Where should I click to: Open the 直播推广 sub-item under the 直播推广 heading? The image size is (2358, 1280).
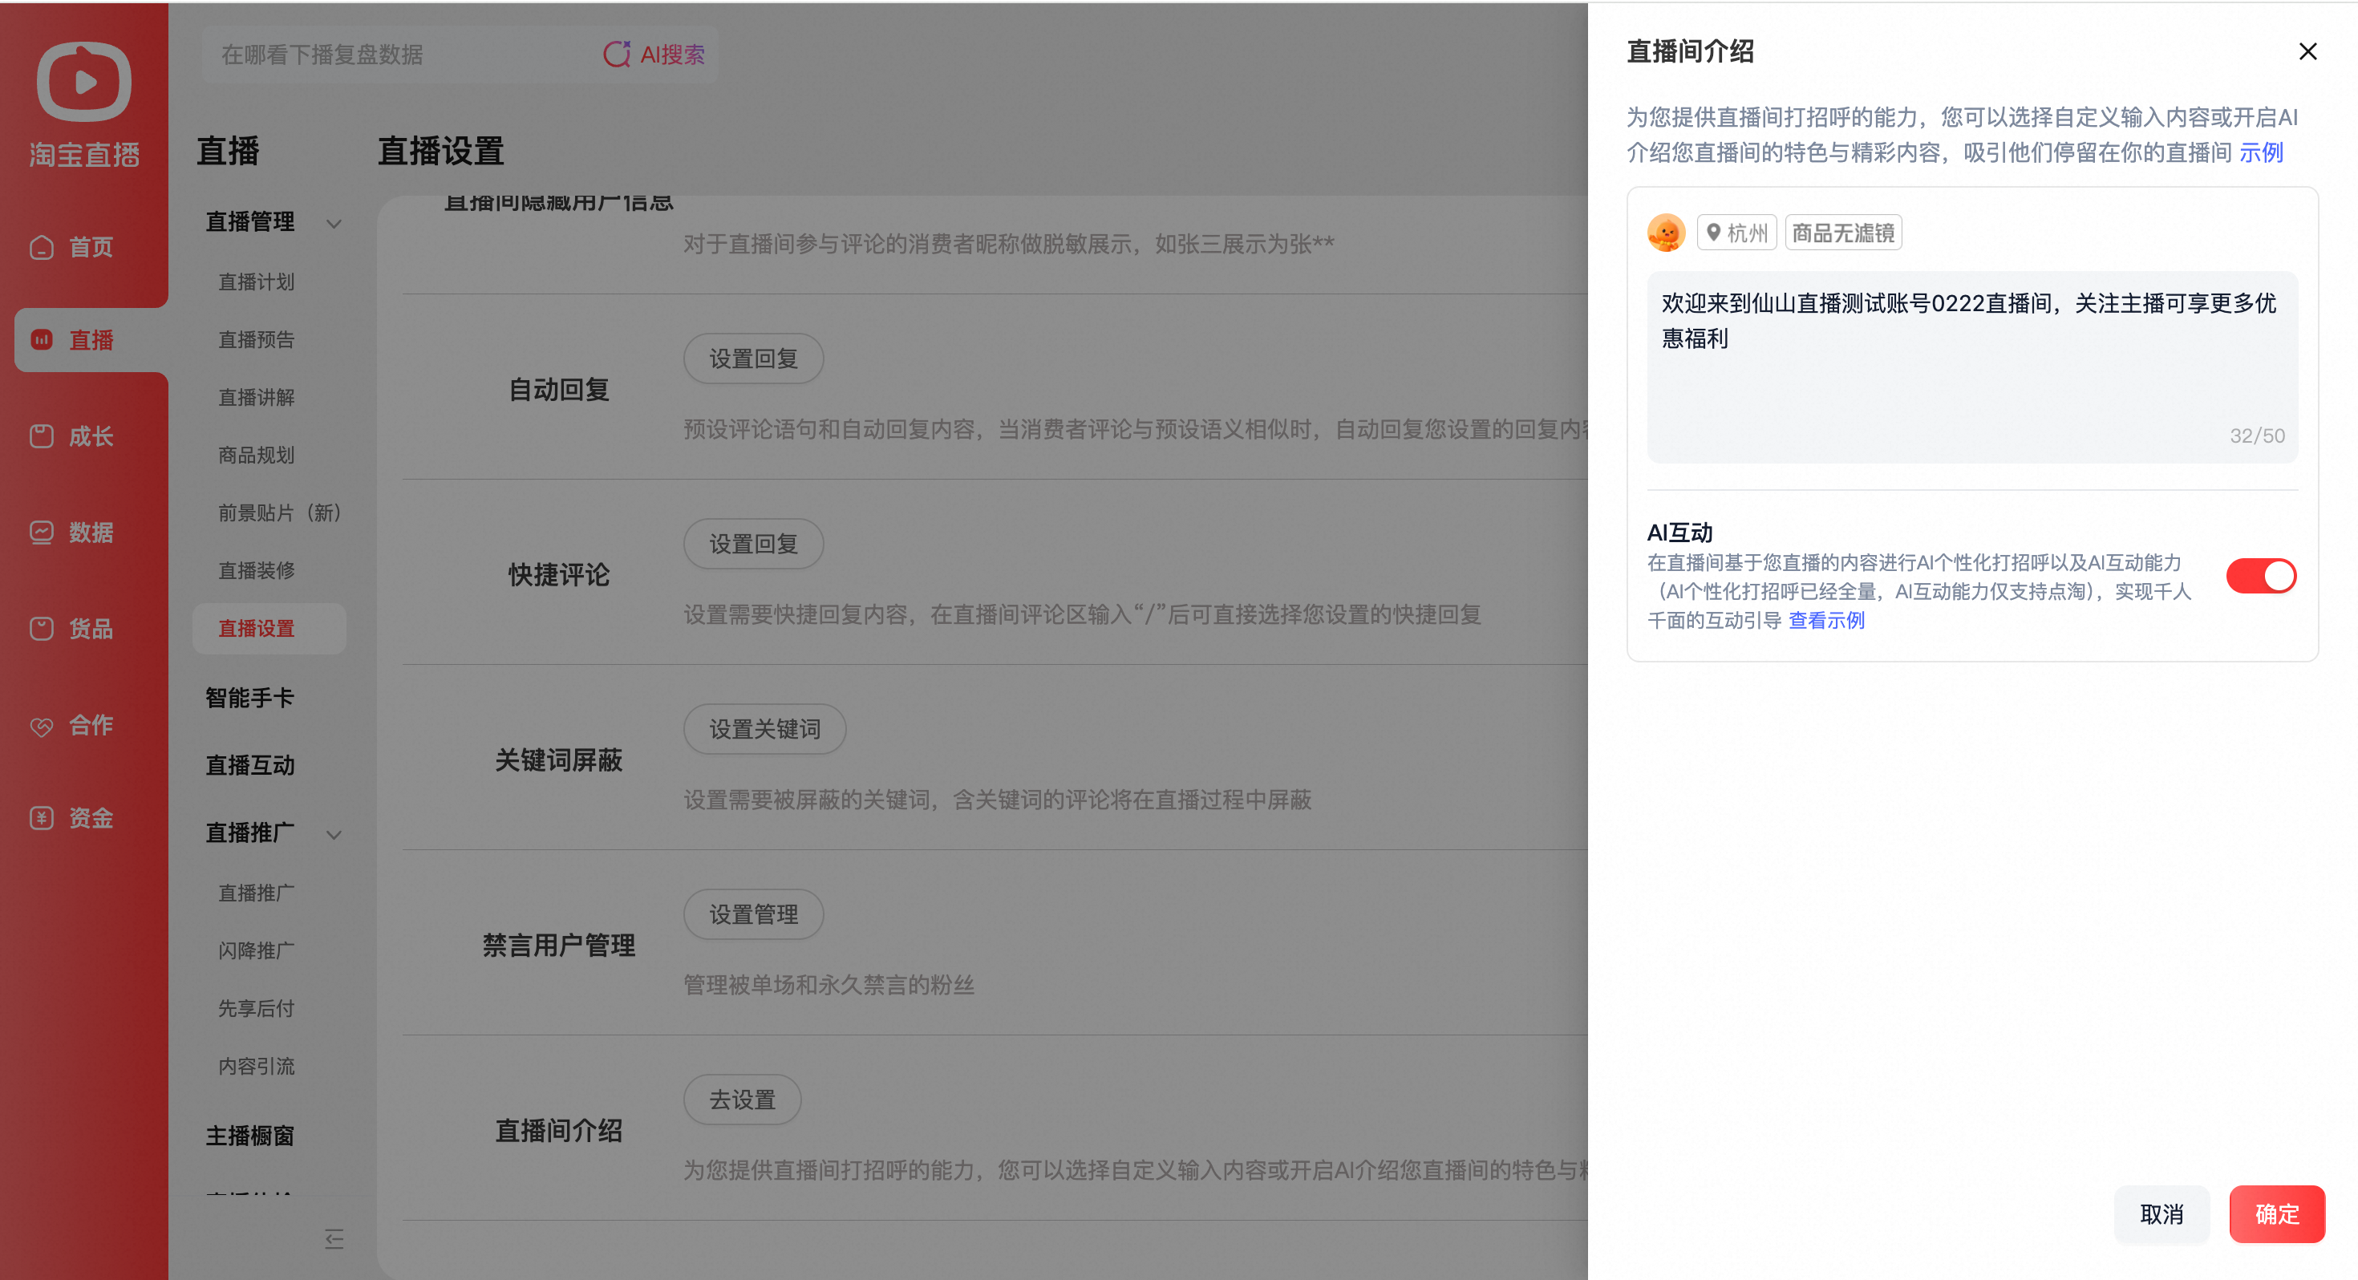[x=257, y=893]
